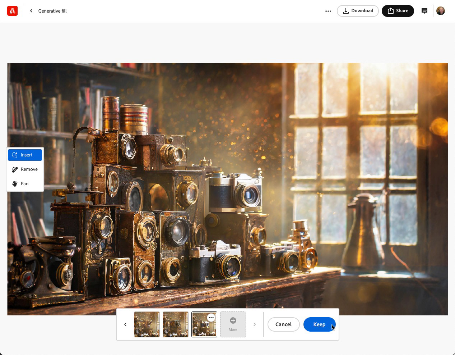Open the comments panel

(424, 11)
